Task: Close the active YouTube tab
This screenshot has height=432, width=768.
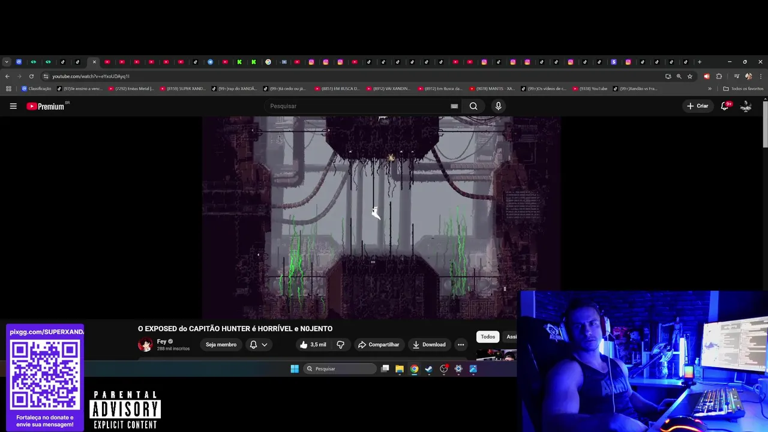Action: [94, 62]
